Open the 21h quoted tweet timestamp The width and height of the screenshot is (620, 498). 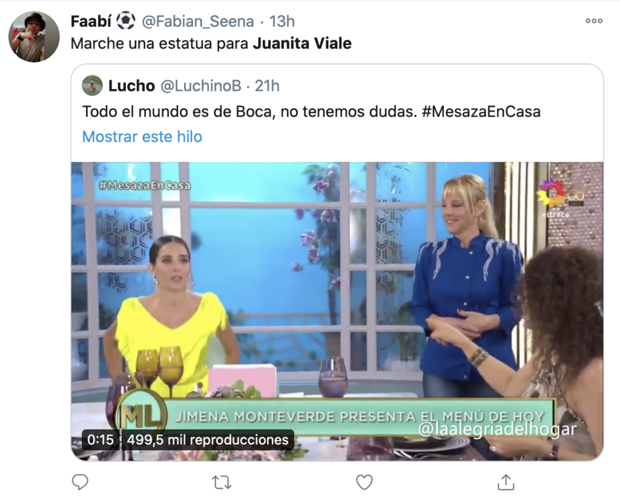click(x=267, y=86)
